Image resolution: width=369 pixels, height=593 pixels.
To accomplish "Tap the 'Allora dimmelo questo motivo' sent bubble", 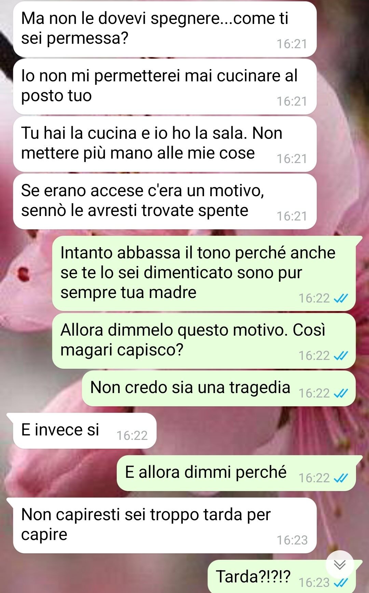I will click(x=204, y=341).
